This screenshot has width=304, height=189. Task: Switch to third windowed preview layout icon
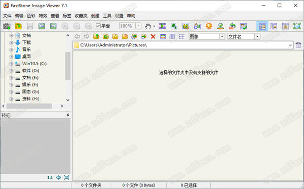click(285, 26)
